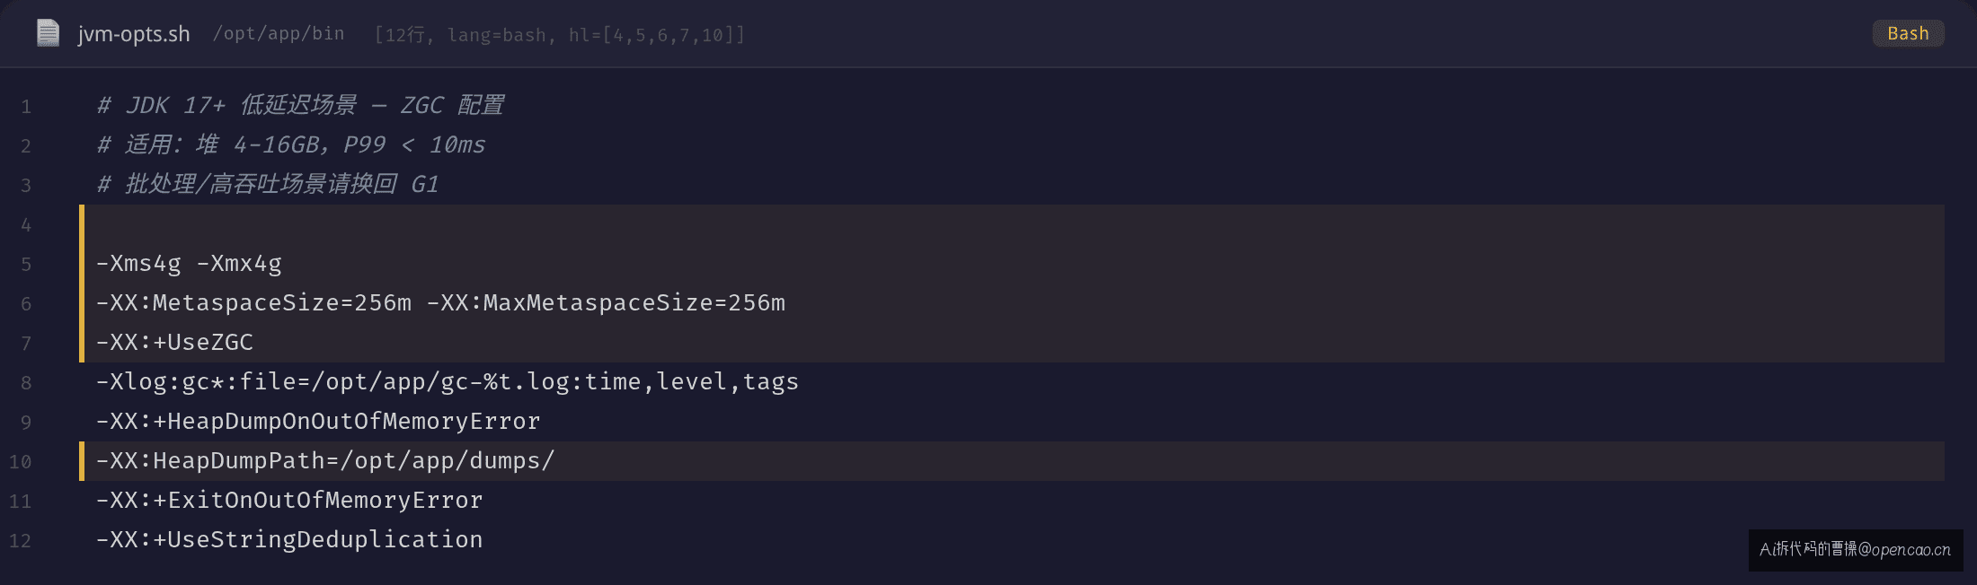The height and width of the screenshot is (585, 1977).
Task: Click line number 4 in the gutter
Action: 26,225
